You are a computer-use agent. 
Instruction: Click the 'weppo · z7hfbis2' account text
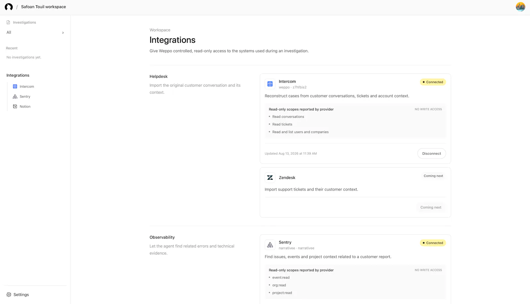(293, 87)
